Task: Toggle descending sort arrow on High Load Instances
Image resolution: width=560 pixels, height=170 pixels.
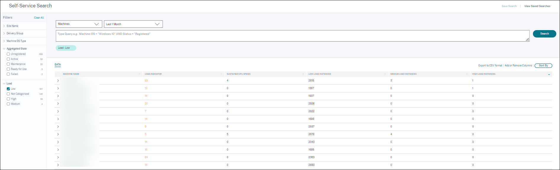Action: [x=549, y=74]
